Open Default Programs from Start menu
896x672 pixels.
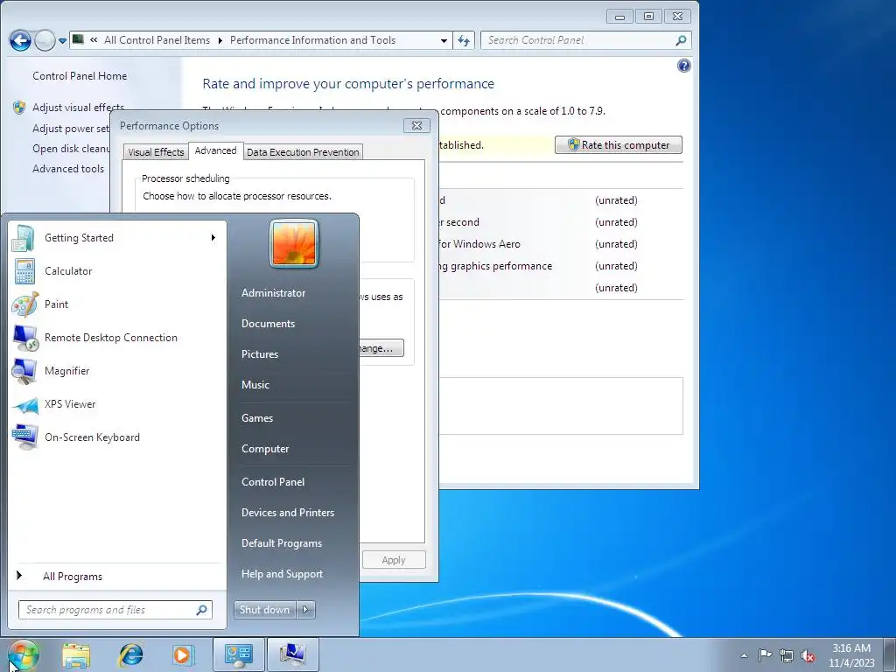[x=292, y=542]
